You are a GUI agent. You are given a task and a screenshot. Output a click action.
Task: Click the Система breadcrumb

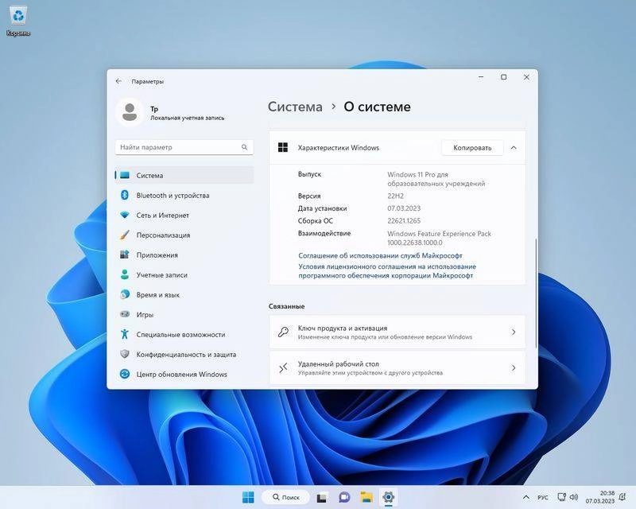(x=295, y=107)
